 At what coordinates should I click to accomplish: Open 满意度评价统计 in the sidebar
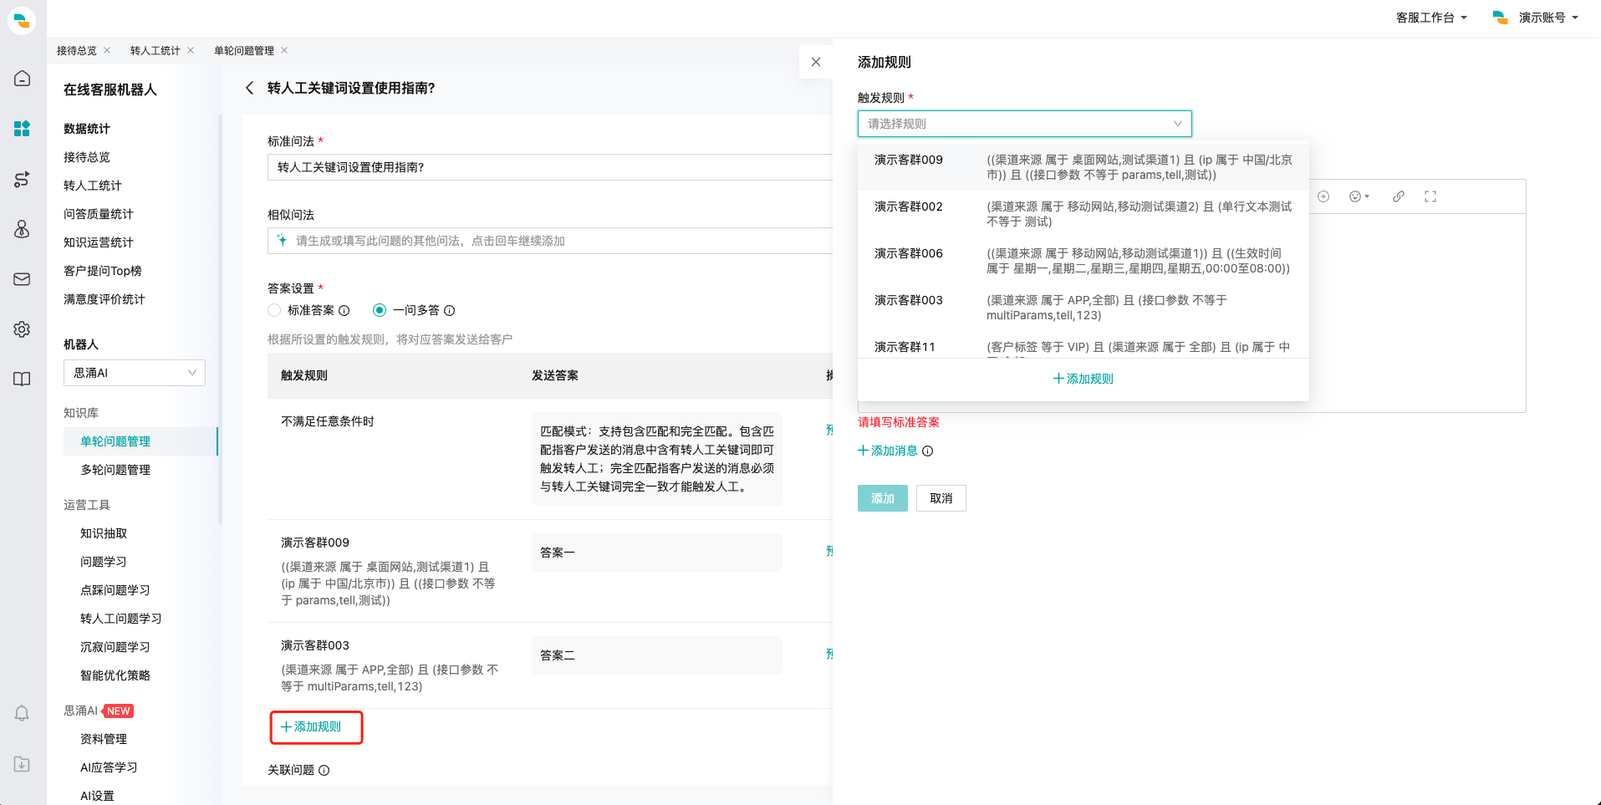tap(105, 299)
